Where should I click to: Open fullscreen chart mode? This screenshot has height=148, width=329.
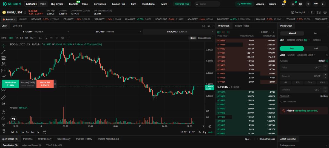[68, 38]
